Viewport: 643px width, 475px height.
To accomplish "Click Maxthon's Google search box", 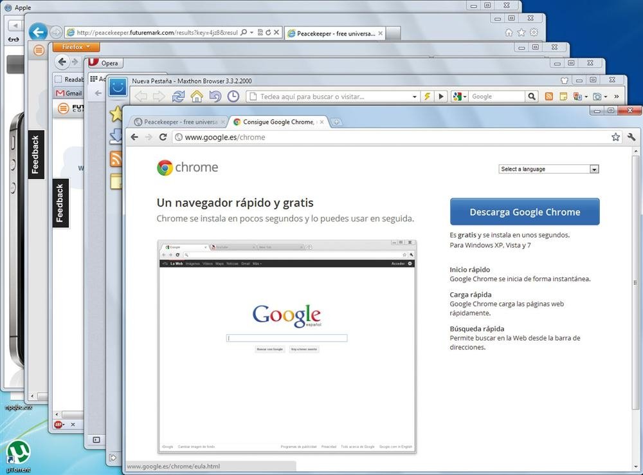I will coord(496,97).
